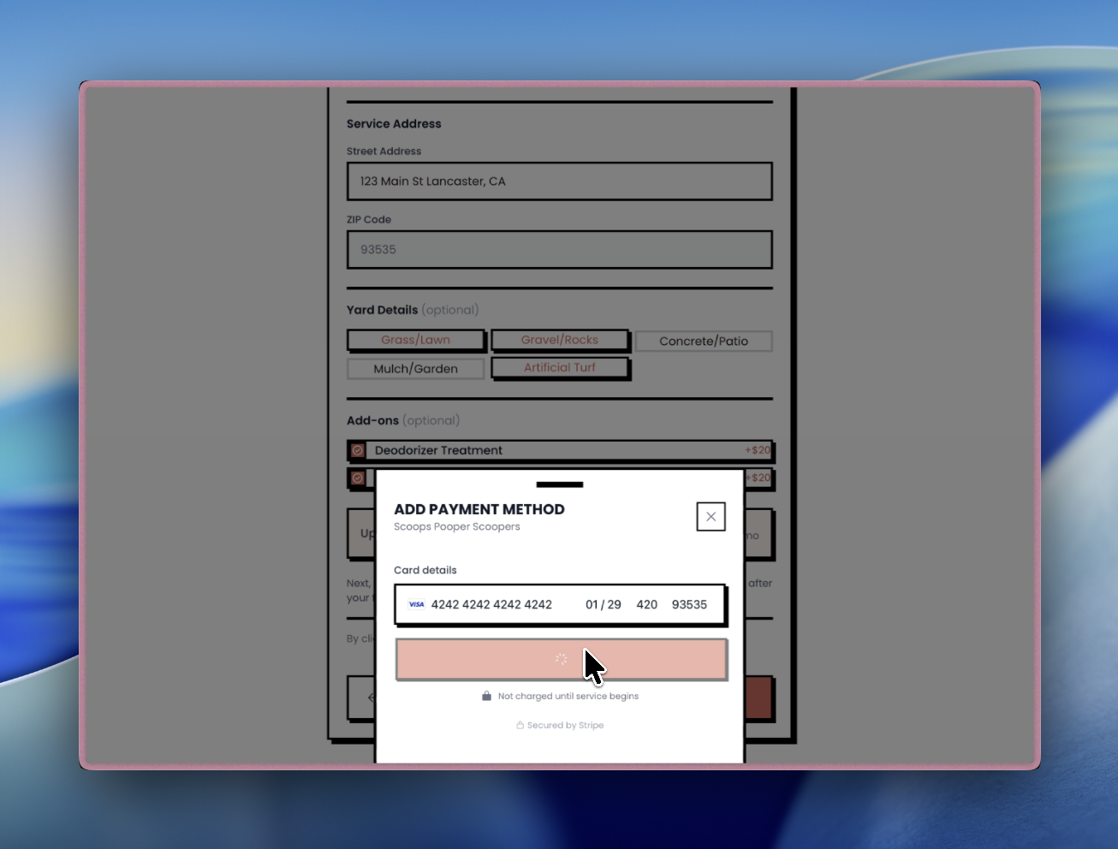Click the 'Secured by Stripe' link
The height and width of the screenshot is (849, 1118).
[x=565, y=725]
